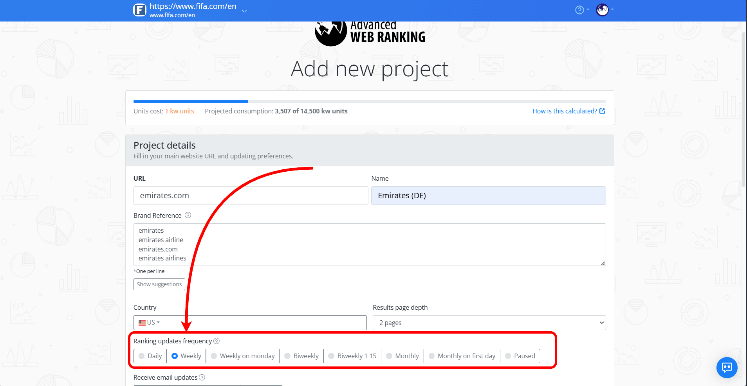Focus the URL field with emirates.com
This screenshot has height=386, width=747.
251,196
